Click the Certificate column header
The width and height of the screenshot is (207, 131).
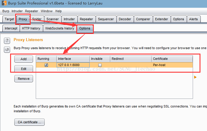point(172,59)
